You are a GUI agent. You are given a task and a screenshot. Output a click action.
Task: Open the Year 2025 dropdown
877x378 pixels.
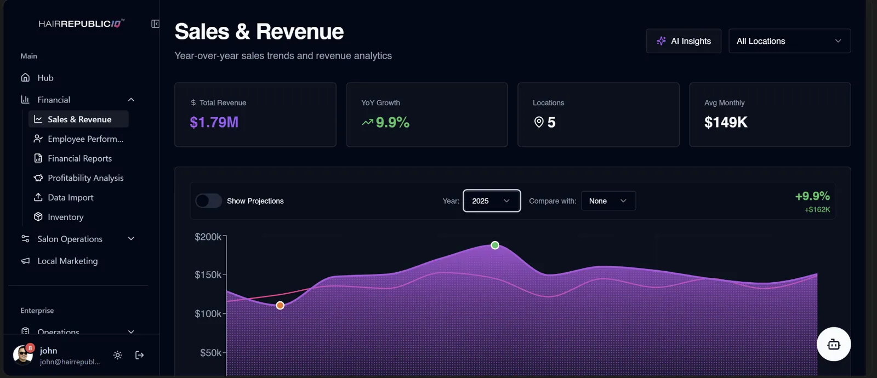coord(492,201)
